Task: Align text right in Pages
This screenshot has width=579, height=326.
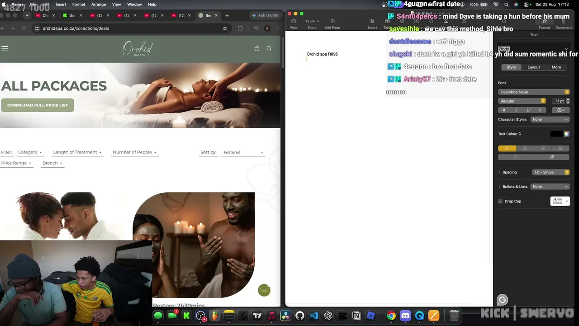Action: tap(543, 149)
